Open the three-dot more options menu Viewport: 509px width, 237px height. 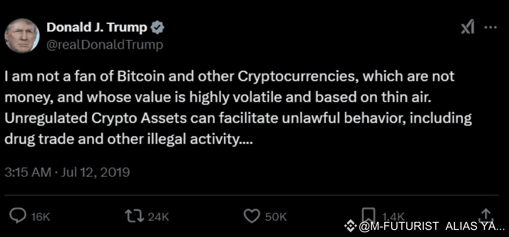[x=491, y=28]
